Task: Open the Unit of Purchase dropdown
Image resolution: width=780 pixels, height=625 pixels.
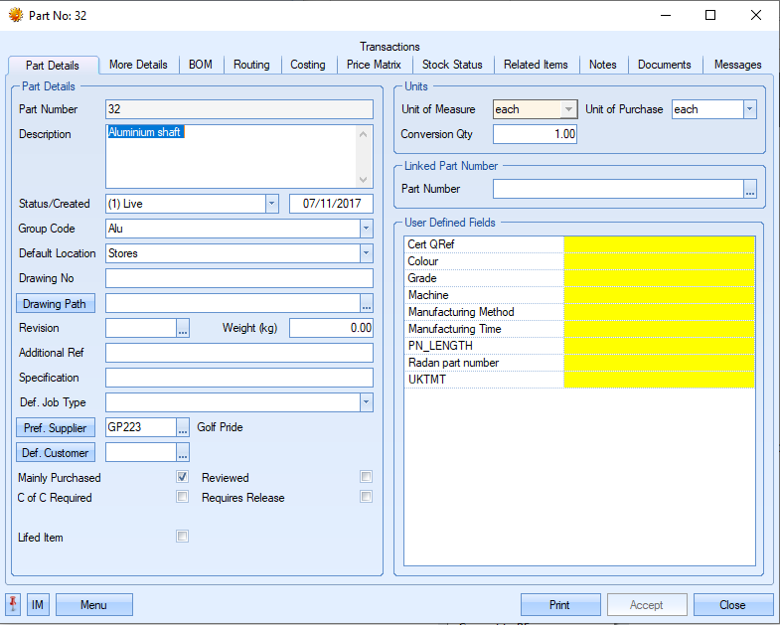Action: point(750,109)
